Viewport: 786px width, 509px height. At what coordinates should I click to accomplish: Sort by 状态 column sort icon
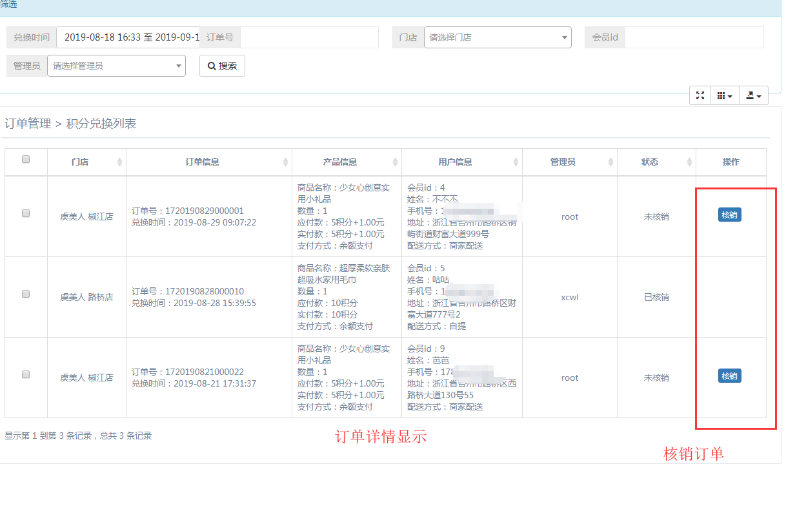[x=689, y=162]
